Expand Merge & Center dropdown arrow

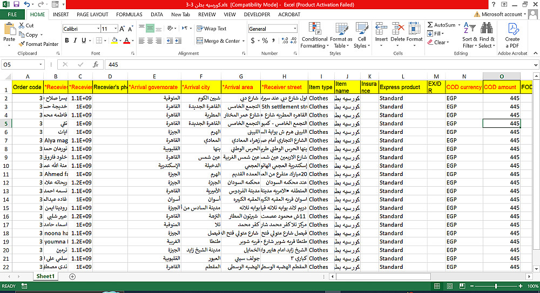(244, 41)
